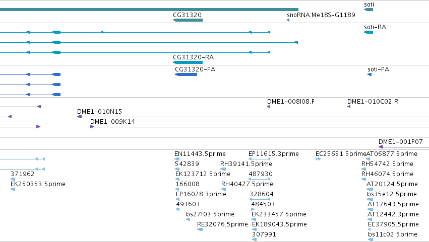The height and width of the screenshot is (242, 429).
Task: Select the long teal gene span bar at top
Action: click(x=149, y=10)
